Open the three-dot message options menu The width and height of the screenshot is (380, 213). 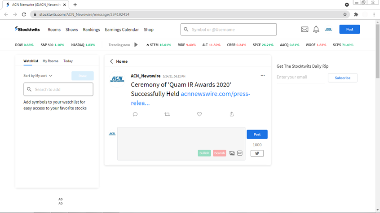(263, 75)
